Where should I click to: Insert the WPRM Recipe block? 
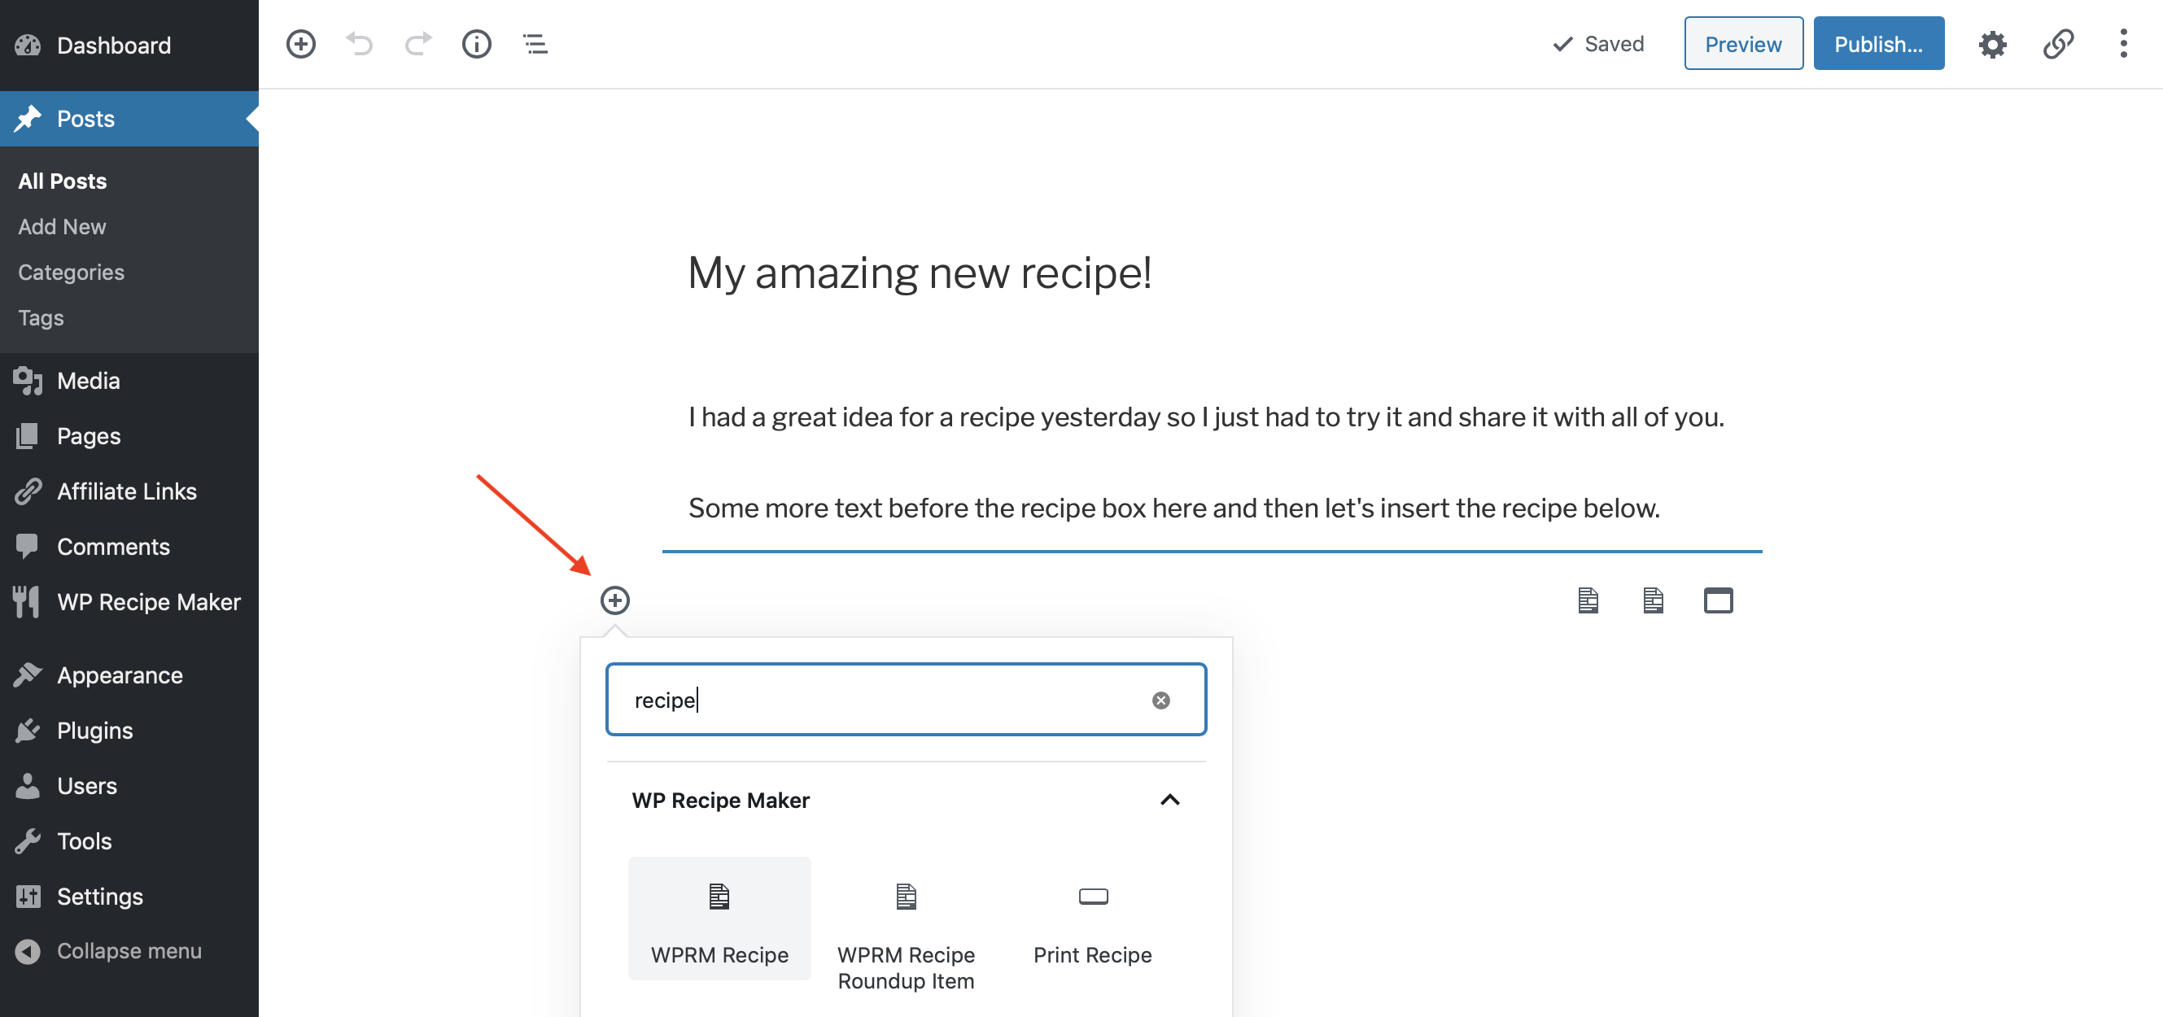[719, 919]
